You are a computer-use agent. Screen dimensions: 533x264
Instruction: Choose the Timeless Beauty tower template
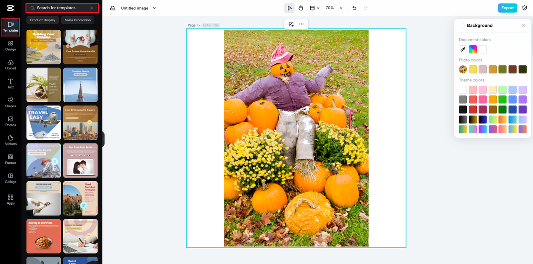(80, 85)
